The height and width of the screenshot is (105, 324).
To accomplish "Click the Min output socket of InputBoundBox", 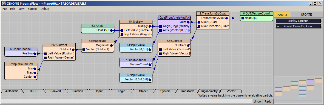I will (35, 69).
